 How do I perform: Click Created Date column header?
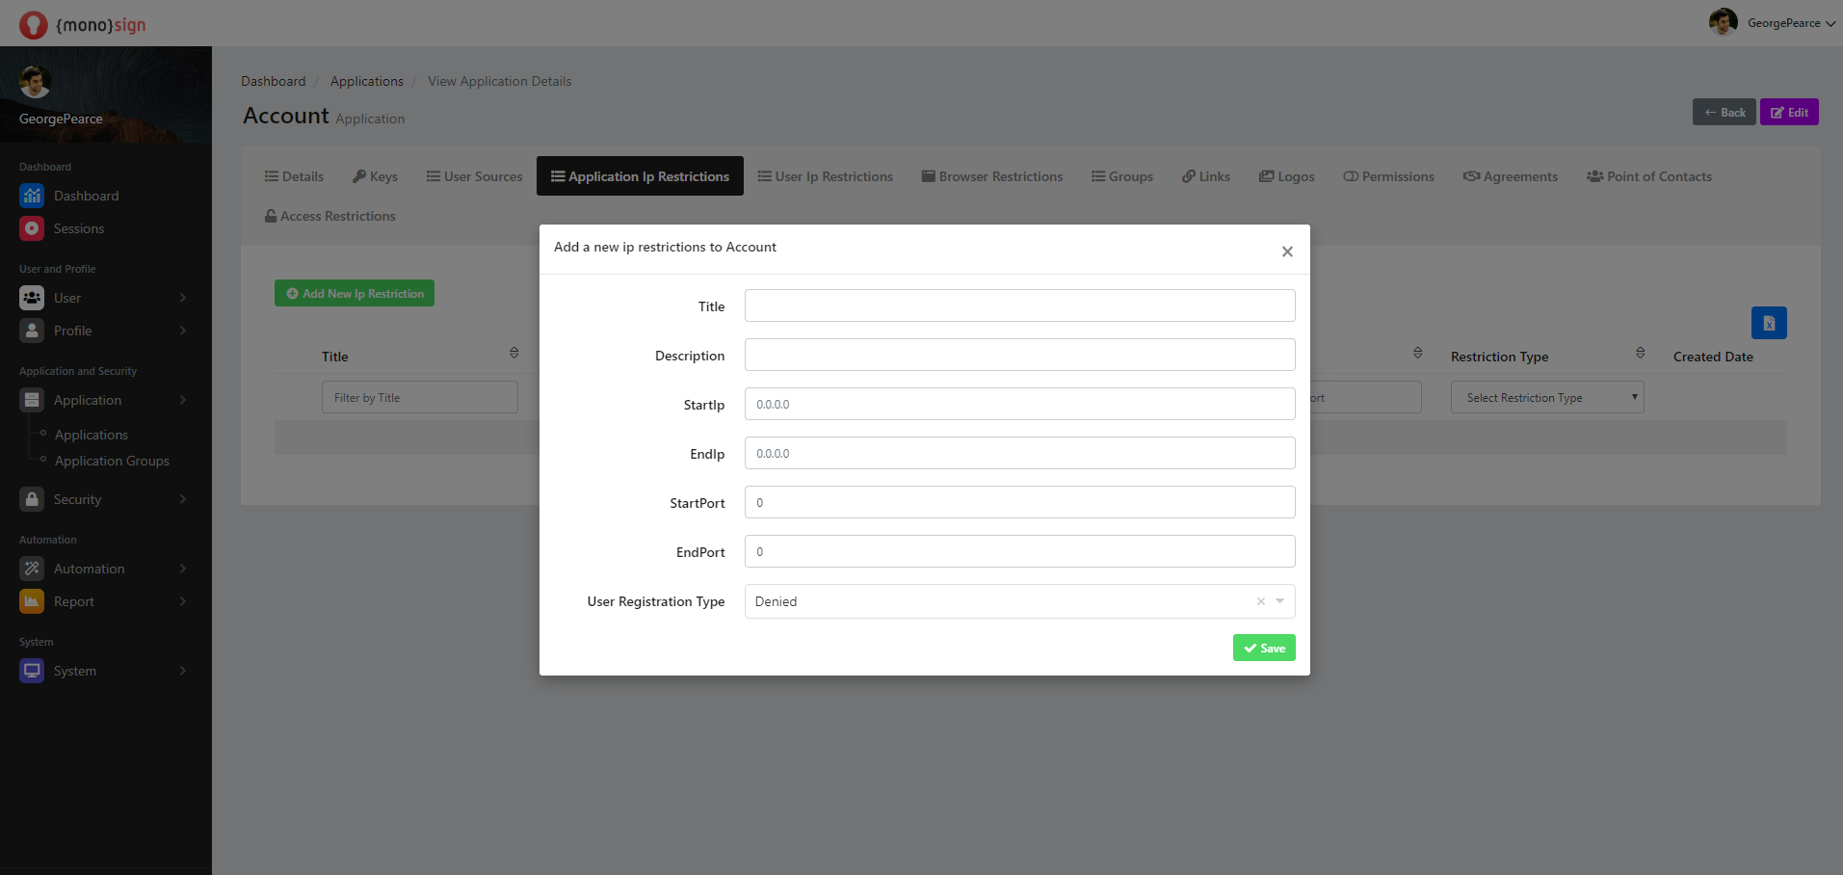1713,357
